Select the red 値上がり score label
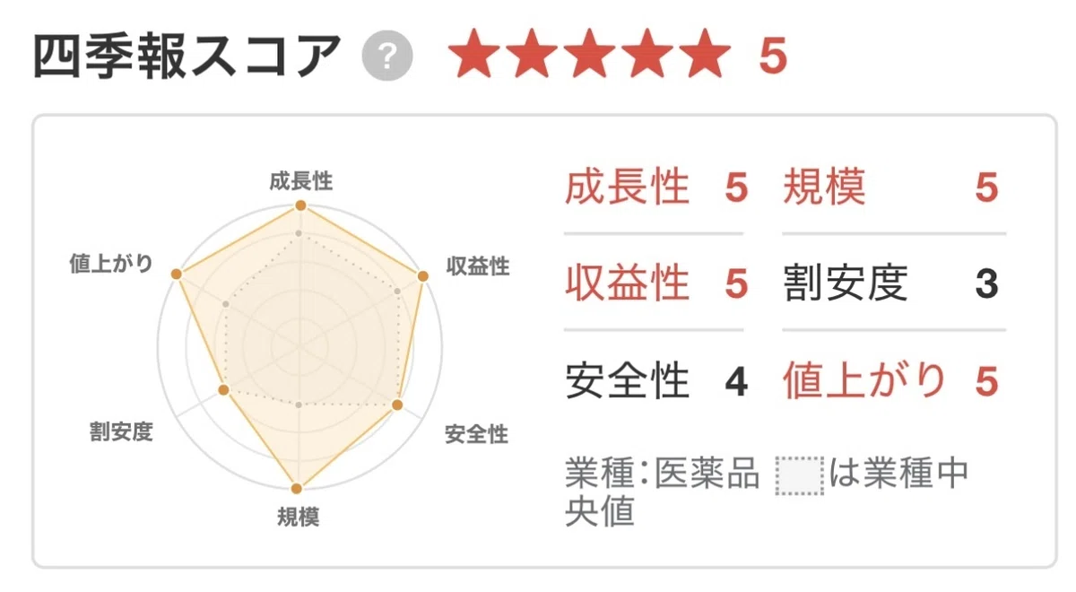The image size is (1076, 592). [x=865, y=380]
